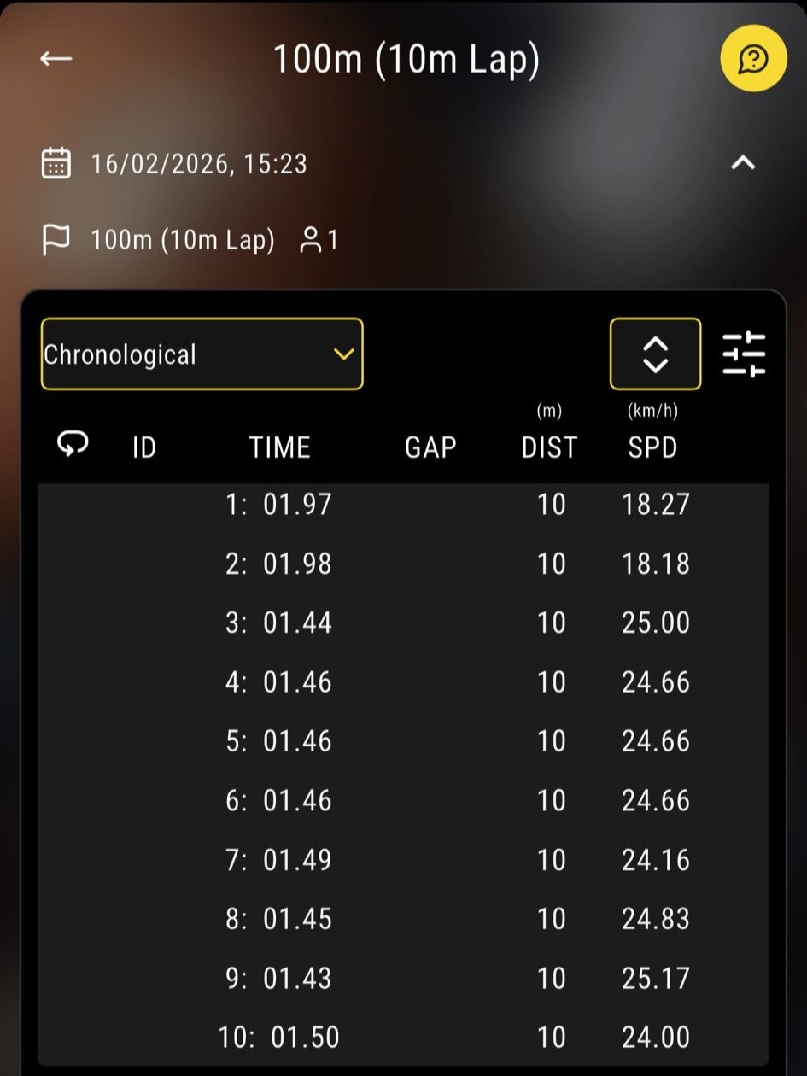Select lap 3 row with time 01.44
The width and height of the screenshot is (807, 1076).
coord(403,623)
